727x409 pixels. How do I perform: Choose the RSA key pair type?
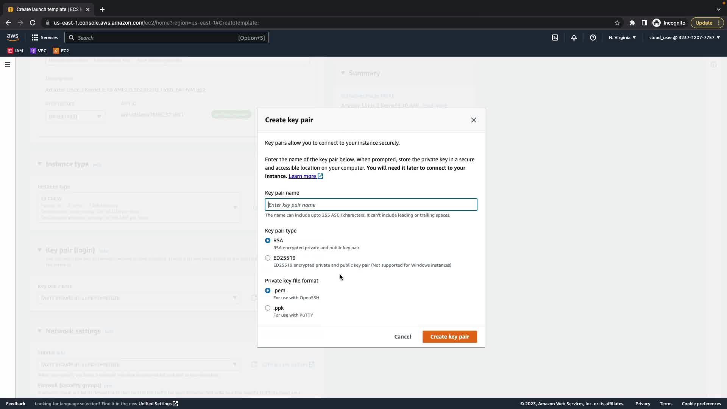click(x=268, y=240)
